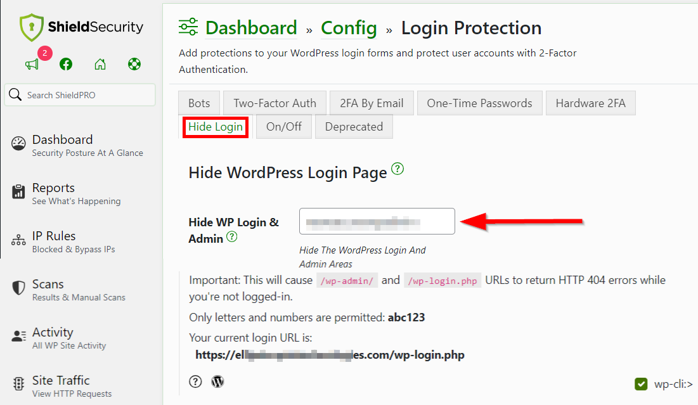Click the WordPress icon at the bottom
The width and height of the screenshot is (698, 405).
click(x=217, y=381)
